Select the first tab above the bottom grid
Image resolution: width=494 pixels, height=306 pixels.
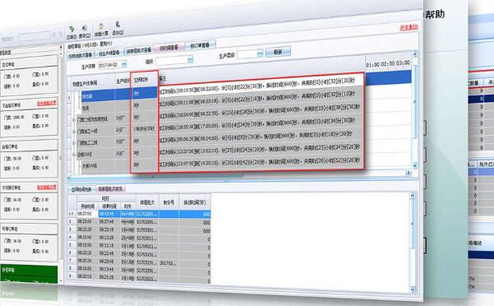point(81,189)
